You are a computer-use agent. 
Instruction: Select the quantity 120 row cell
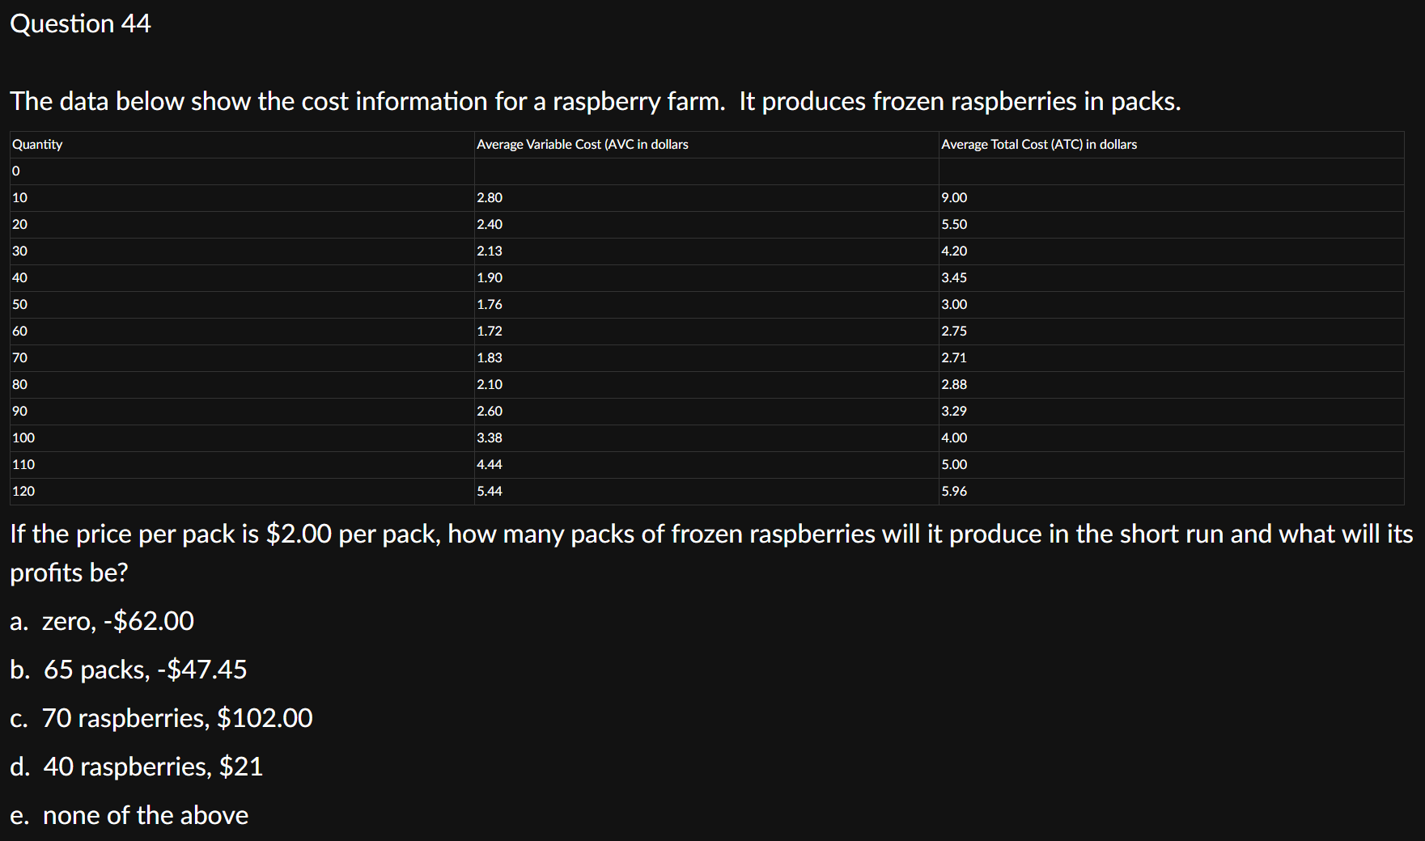coord(242,491)
